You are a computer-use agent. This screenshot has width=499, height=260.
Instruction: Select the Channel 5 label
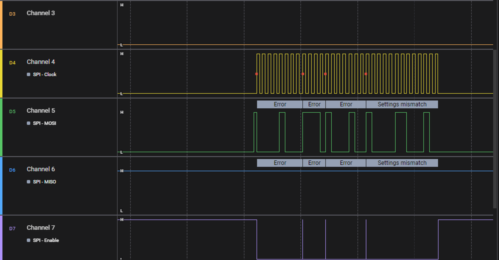coord(40,110)
